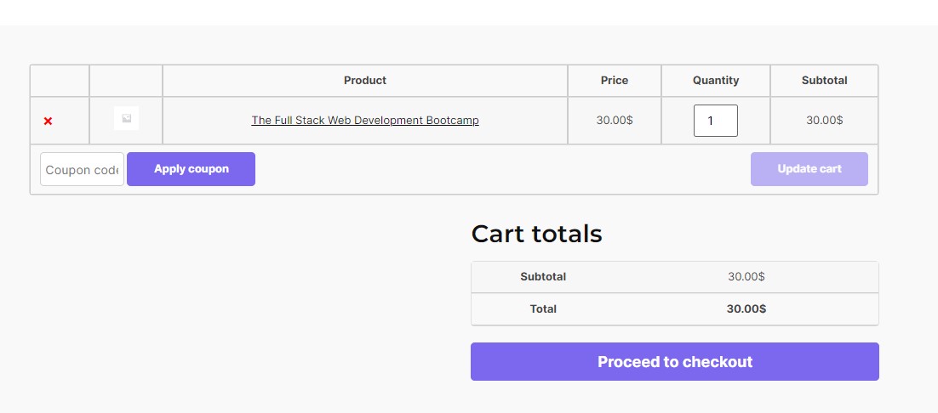938x413 pixels.
Task: Remove the Bootcamp item with red X
Action: coord(48,122)
